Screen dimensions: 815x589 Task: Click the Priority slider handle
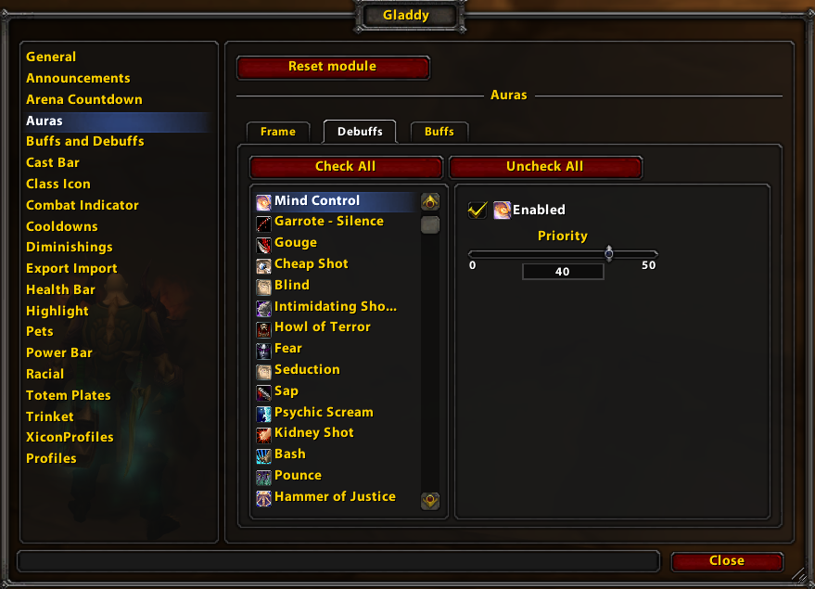click(608, 254)
